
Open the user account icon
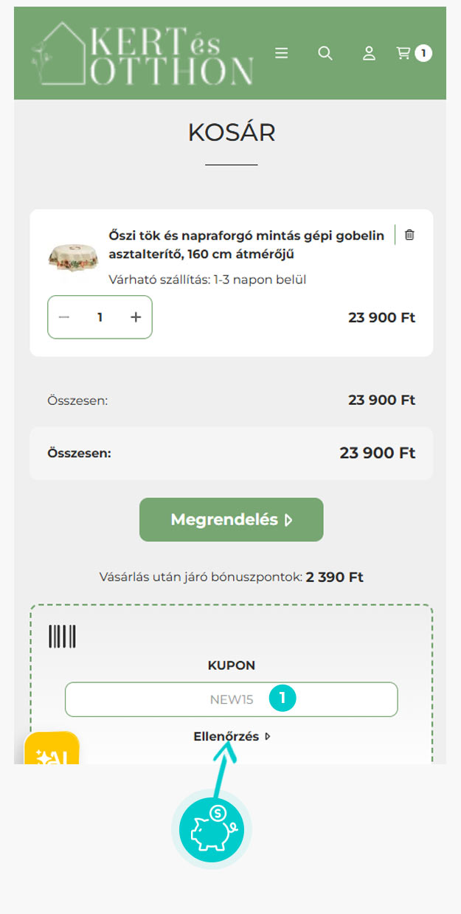(369, 53)
